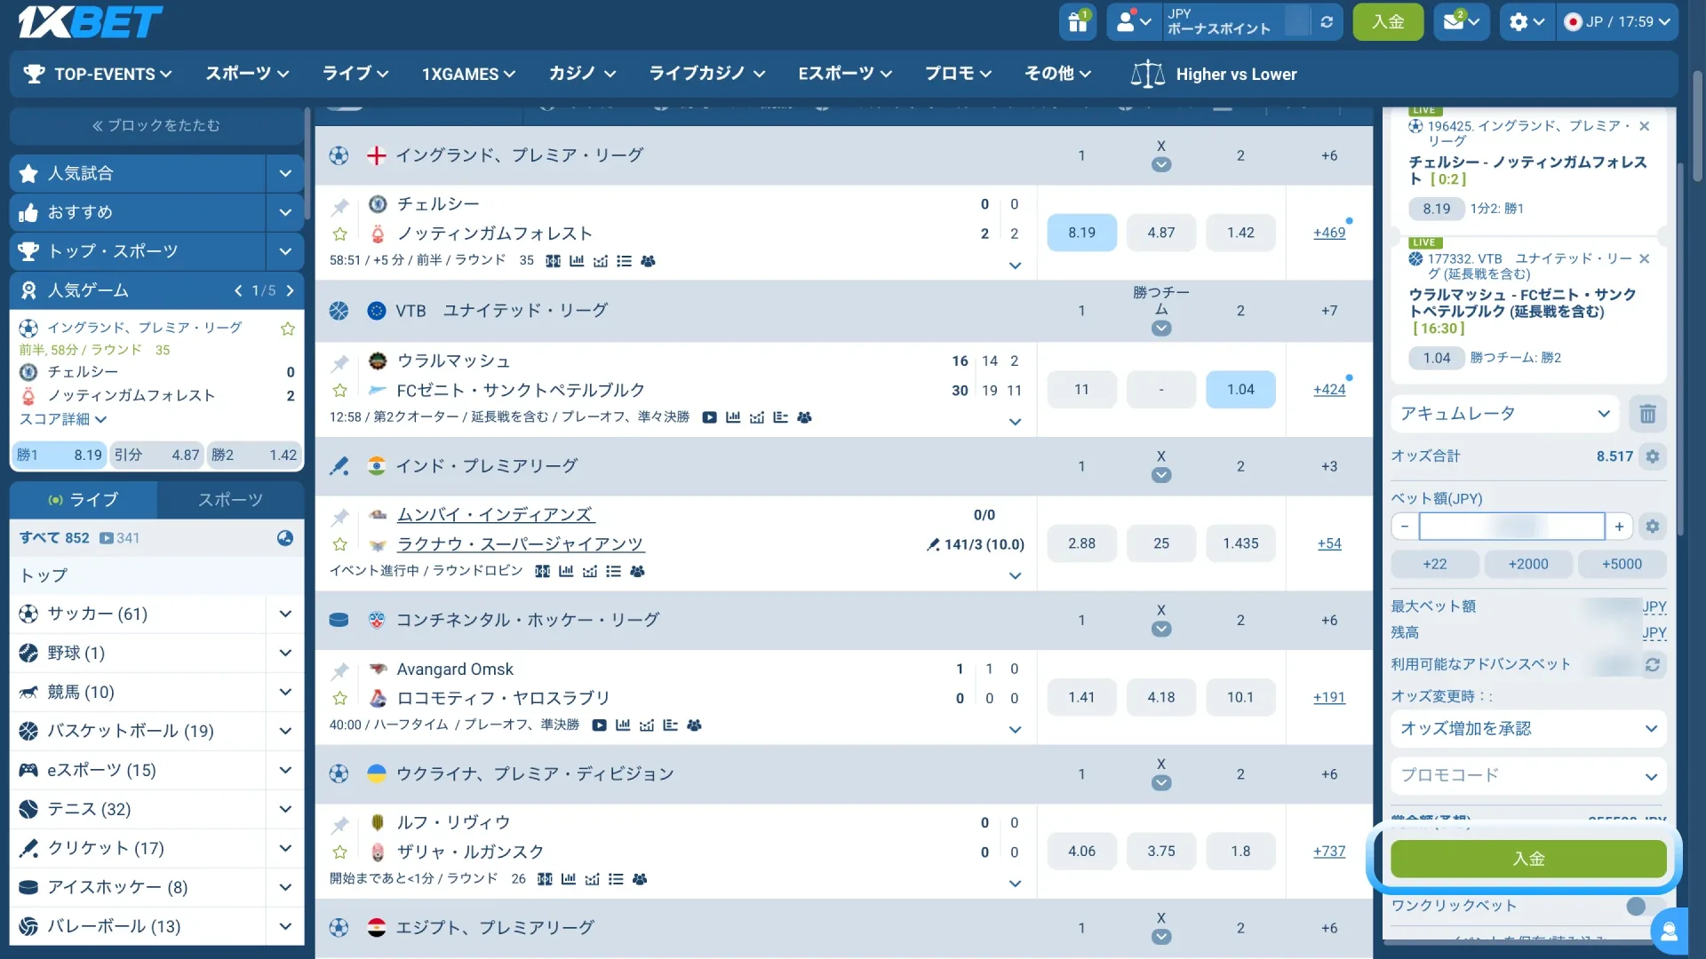Expand スコア詳細 in popular game
This screenshot has width=1706, height=959.
tap(63, 419)
